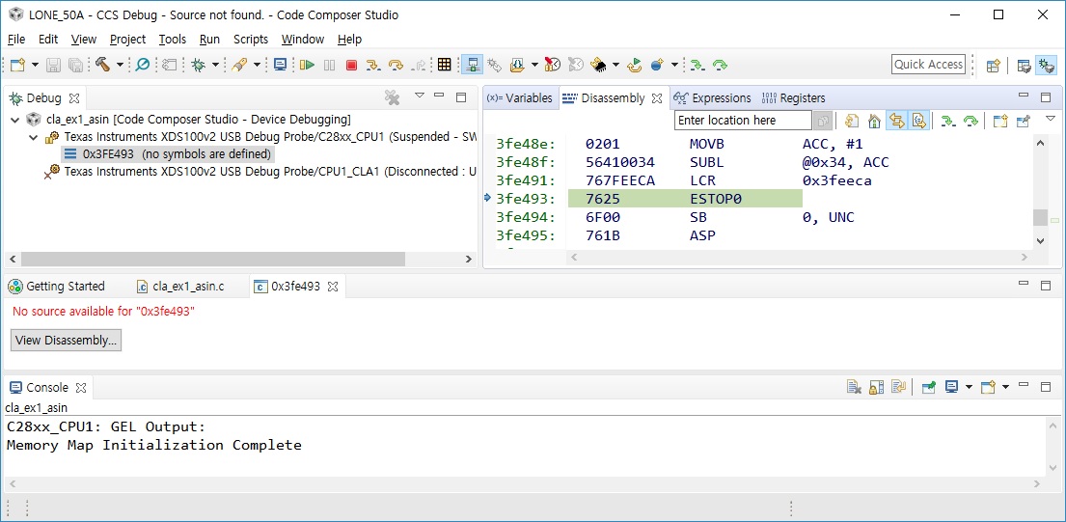Click the Quick Access field
The height and width of the screenshot is (522, 1066).
click(928, 65)
